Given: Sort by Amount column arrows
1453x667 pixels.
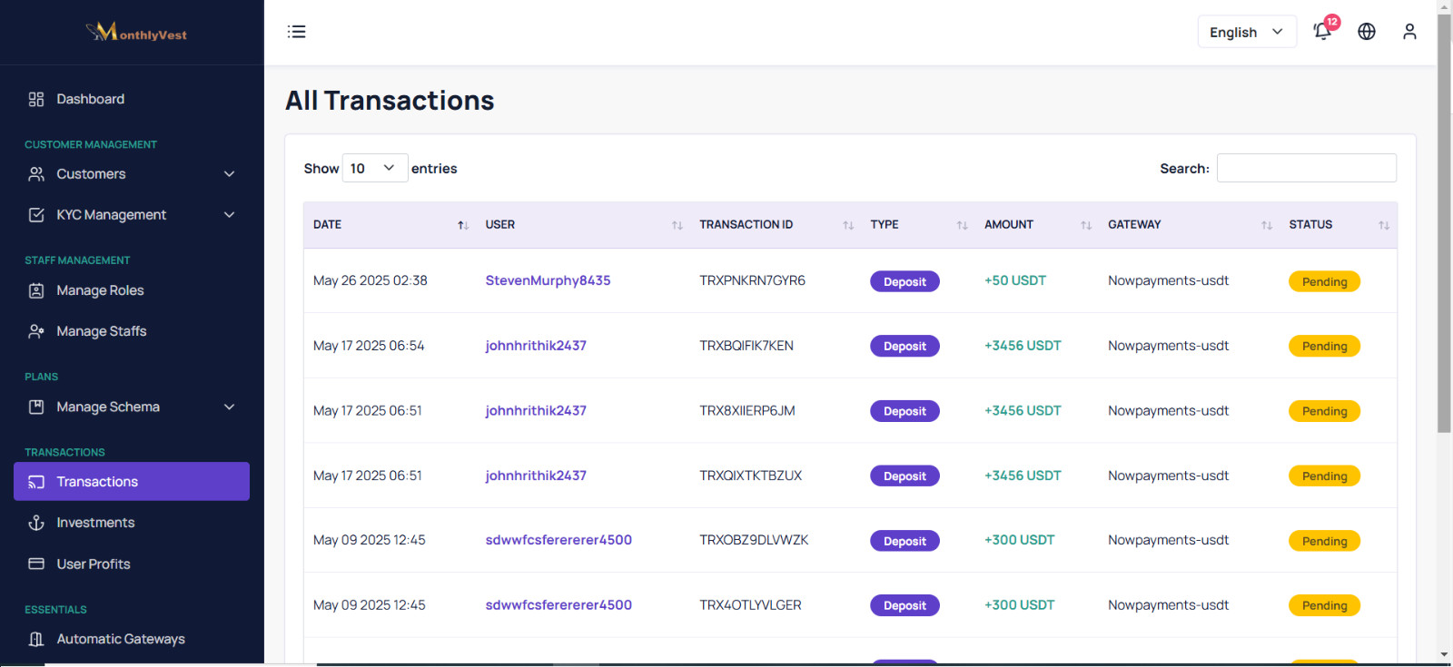Looking at the screenshot, I should [x=1086, y=225].
